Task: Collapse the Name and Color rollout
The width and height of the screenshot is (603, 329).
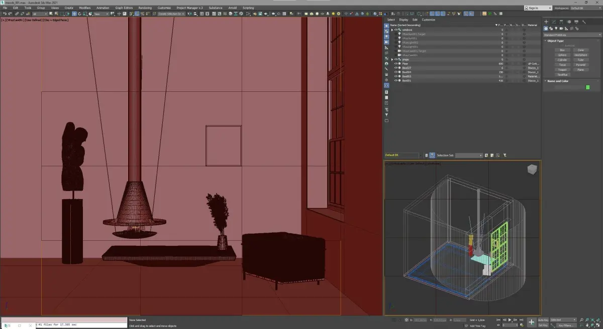Action: point(545,81)
